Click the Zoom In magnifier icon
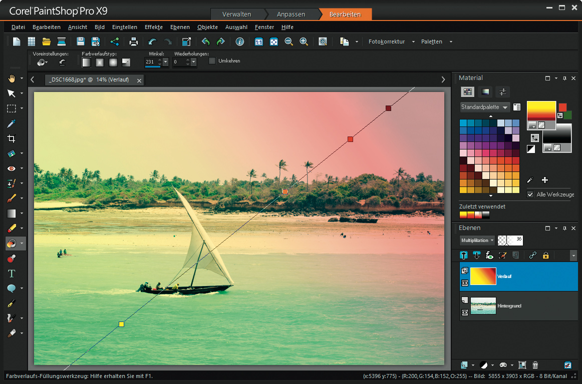Viewport: 582px width, 384px height. (304, 42)
